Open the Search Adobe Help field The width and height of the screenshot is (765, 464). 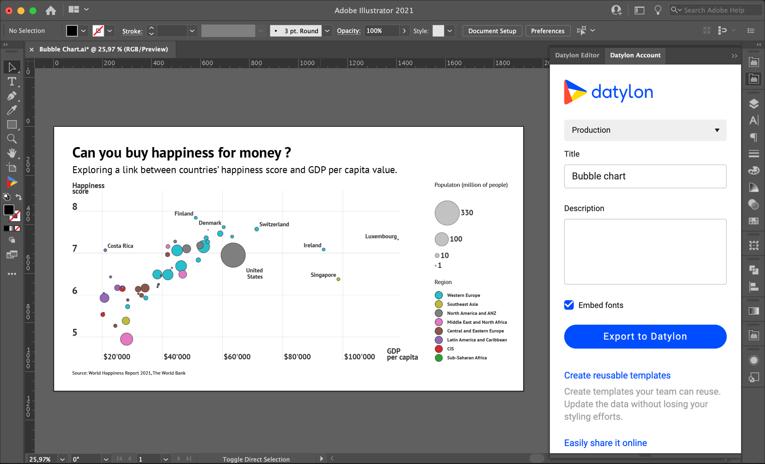point(718,9)
